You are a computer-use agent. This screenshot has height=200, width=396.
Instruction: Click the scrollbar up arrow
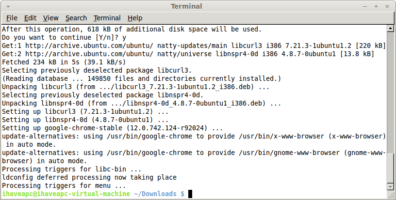tap(390, 28)
